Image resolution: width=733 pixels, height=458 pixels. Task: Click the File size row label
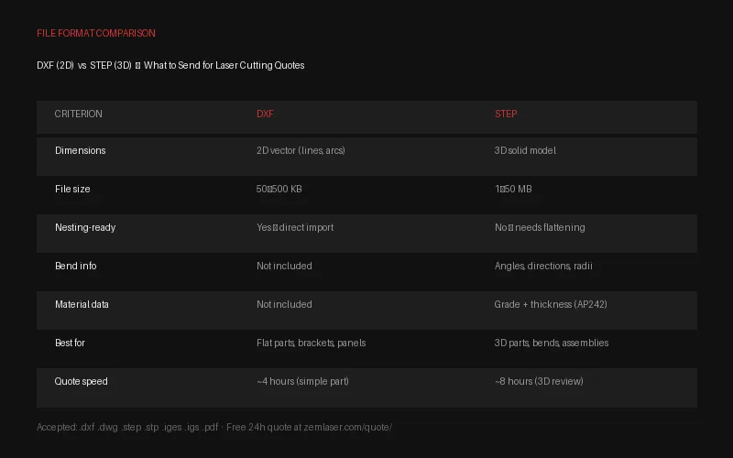point(72,189)
